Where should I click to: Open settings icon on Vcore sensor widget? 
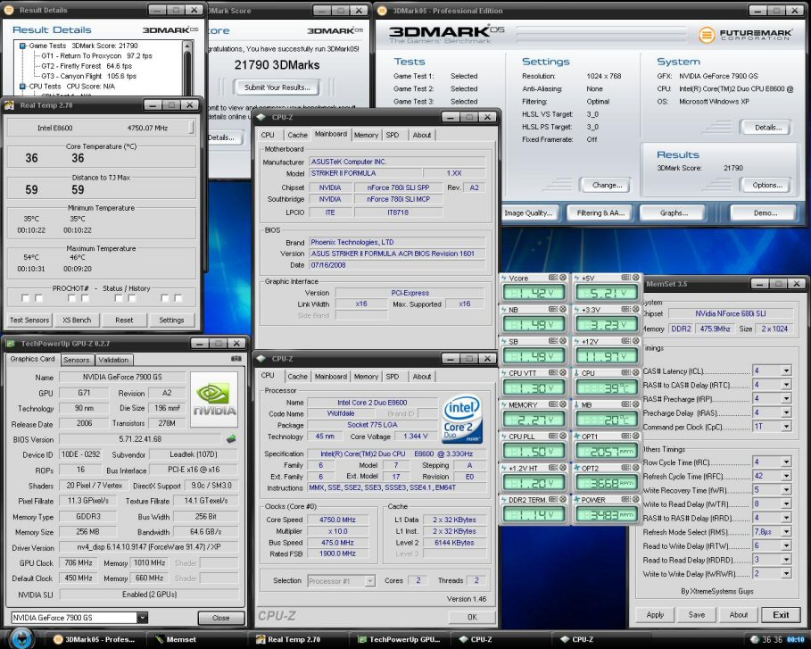tap(553, 278)
